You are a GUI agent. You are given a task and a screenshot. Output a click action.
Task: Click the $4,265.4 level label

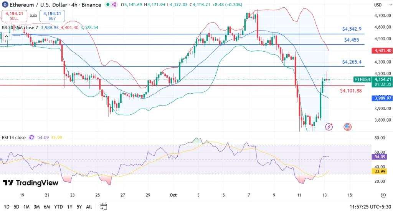[352, 62]
